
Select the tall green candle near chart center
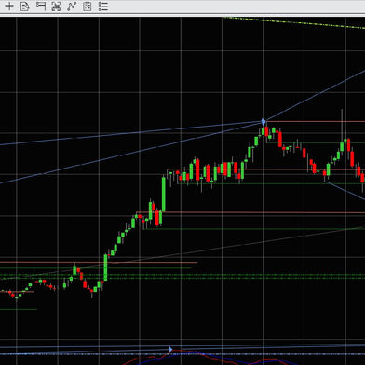pos(164,194)
